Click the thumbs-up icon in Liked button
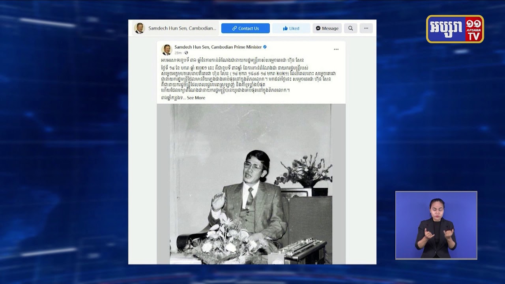The width and height of the screenshot is (505, 284). point(285,28)
